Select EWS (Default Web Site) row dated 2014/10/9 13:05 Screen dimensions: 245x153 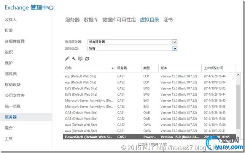click(x=150, y=88)
